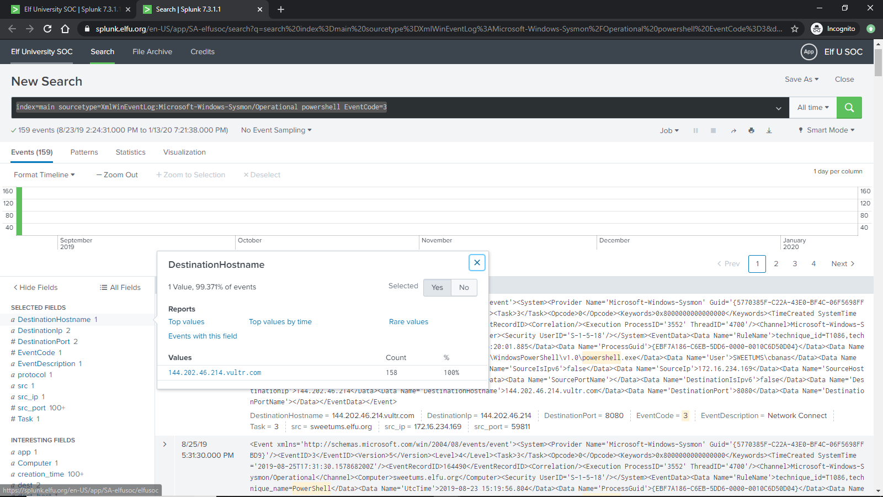
Task: Open the Search nav item
Action: click(103, 52)
